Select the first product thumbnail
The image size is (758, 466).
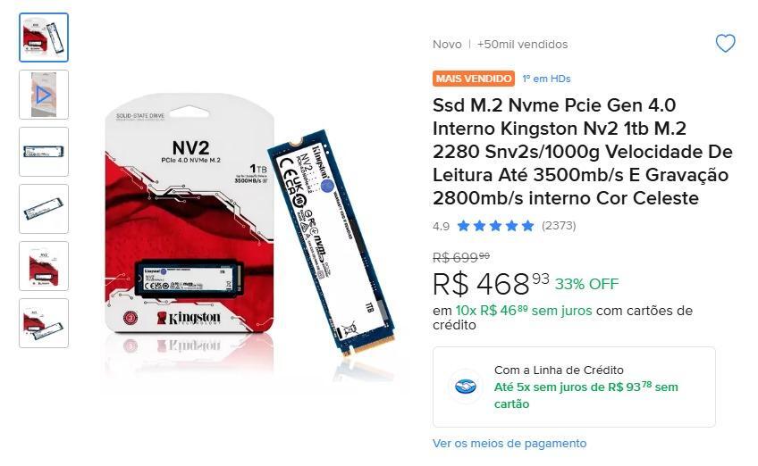[44, 37]
